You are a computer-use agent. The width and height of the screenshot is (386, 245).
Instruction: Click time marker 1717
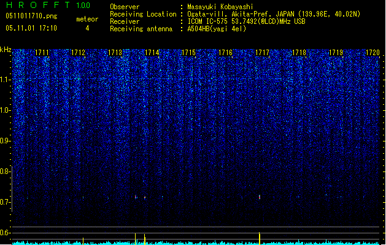pyautogui.click(x=263, y=53)
